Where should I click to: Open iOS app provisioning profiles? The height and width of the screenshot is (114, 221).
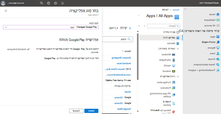tap(162, 95)
